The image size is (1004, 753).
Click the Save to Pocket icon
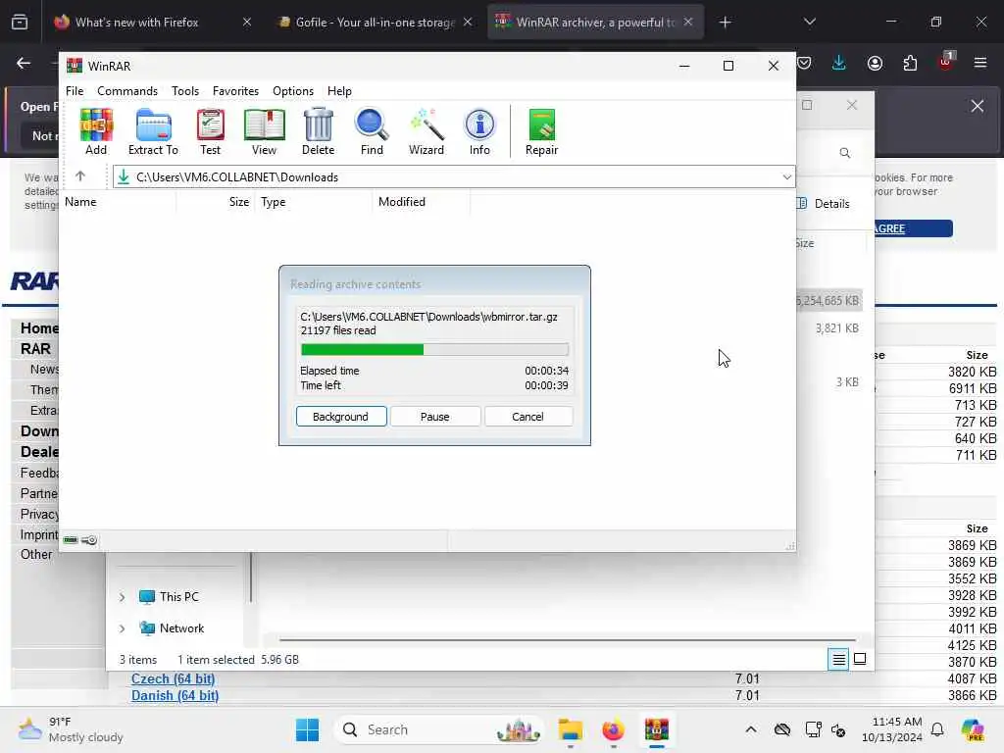point(805,63)
